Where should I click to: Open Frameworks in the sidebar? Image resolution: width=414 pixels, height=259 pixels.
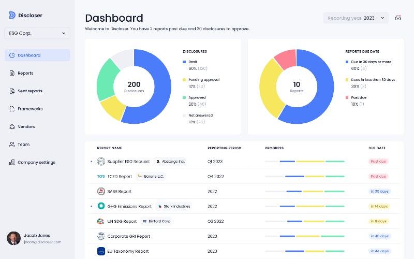pos(30,109)
